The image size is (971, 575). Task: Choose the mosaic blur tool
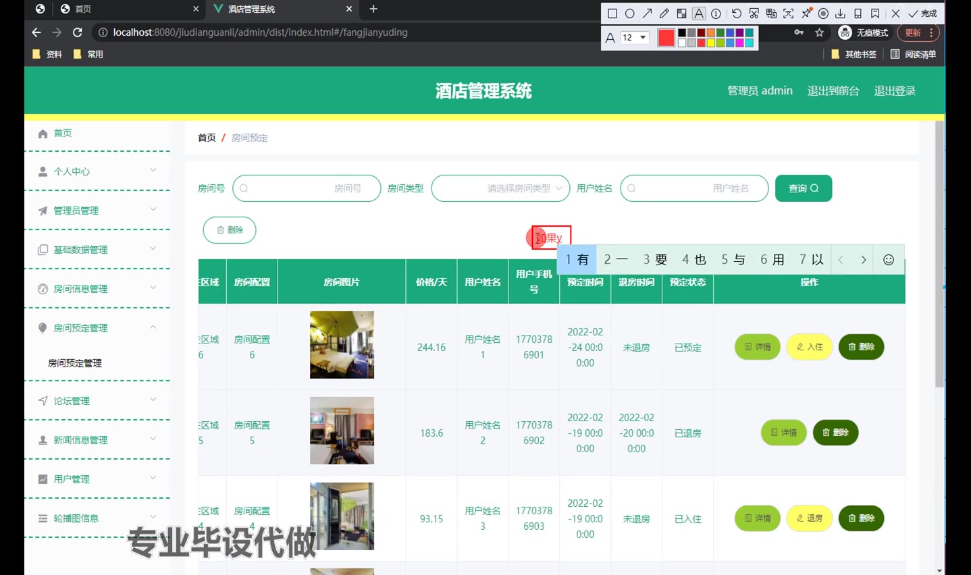click(681, 13)
